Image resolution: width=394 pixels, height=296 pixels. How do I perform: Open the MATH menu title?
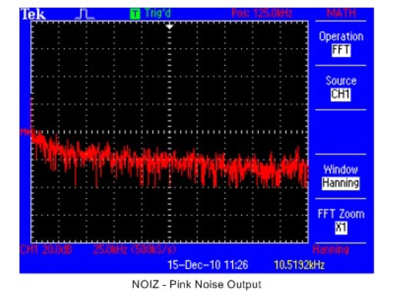[x=341, y=14]
